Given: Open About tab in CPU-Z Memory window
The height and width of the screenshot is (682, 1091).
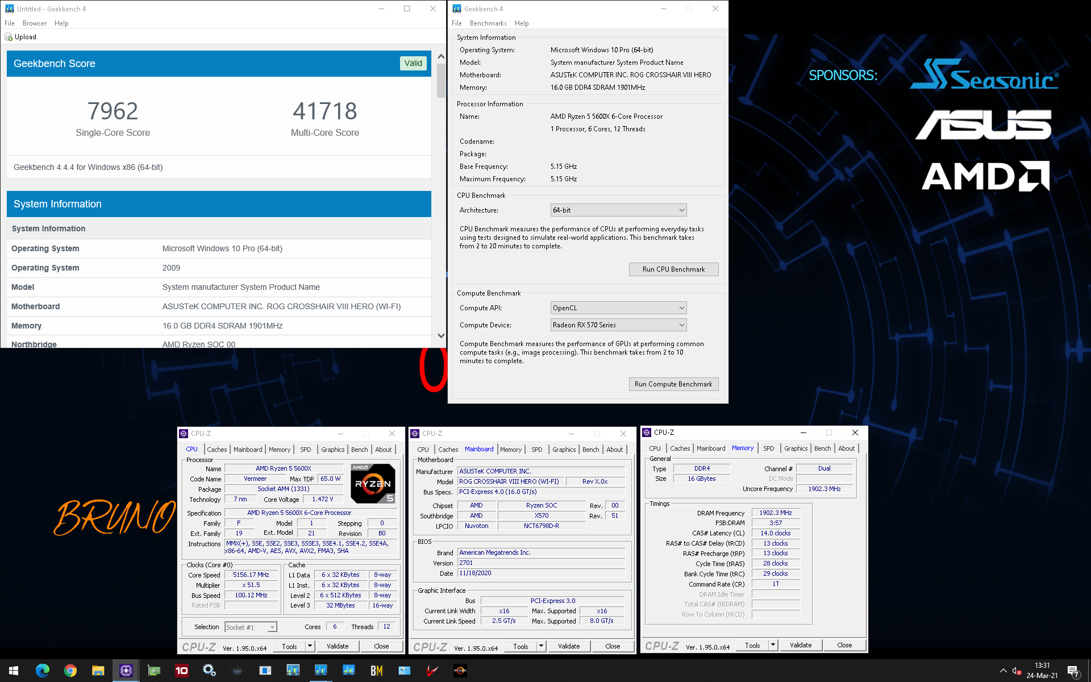Looking at the screenshot, I should 846,448.
